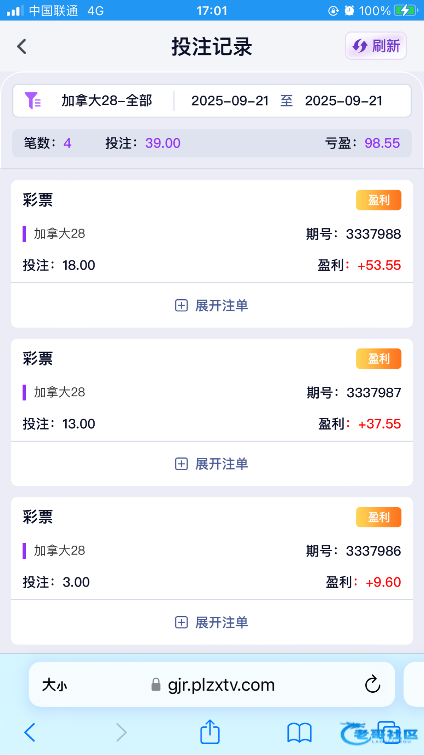Image resolution: width=424 pixels, height=755 pixels.
Task: Tap the 大小 text size button
Action: pyautogui.click(x=54, y=685)
